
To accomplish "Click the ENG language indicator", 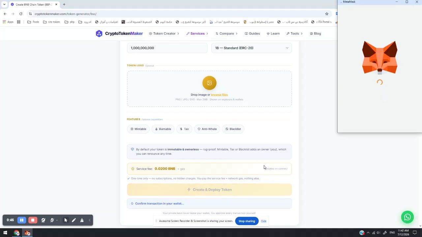I will coord(392,233).
